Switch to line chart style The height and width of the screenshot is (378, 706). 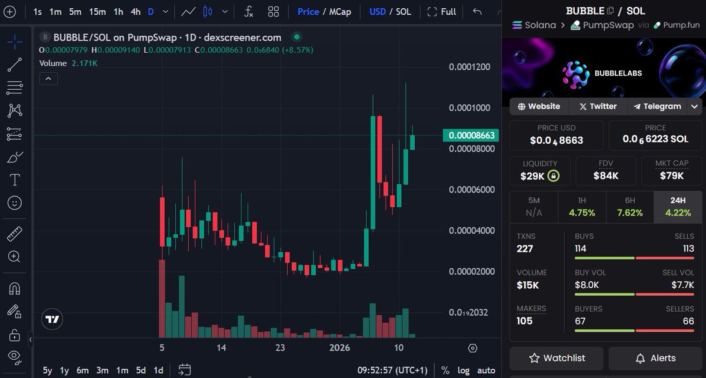[x=189, y=11]
